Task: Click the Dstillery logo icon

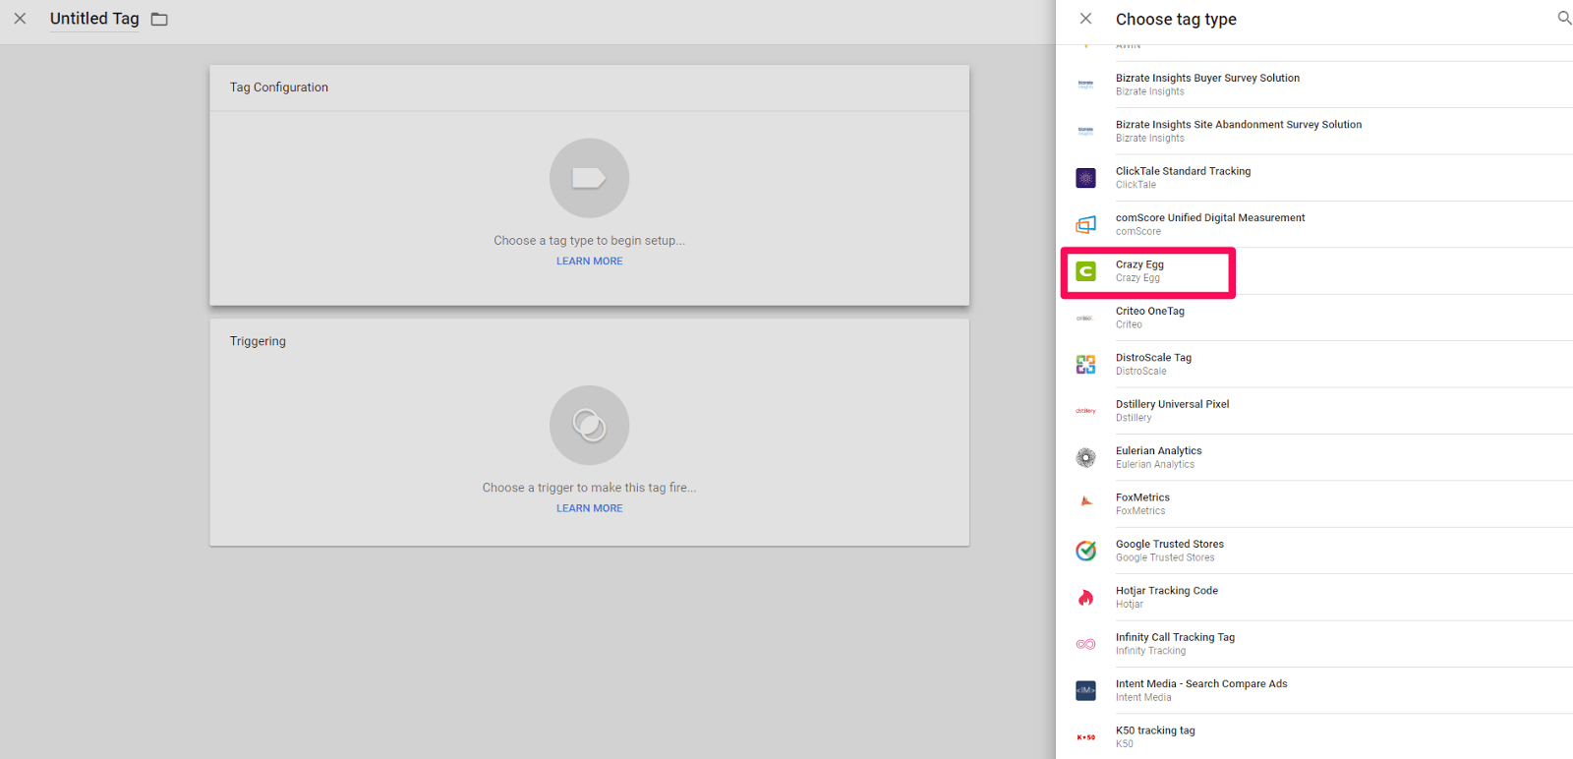Action: [1085, 411]
